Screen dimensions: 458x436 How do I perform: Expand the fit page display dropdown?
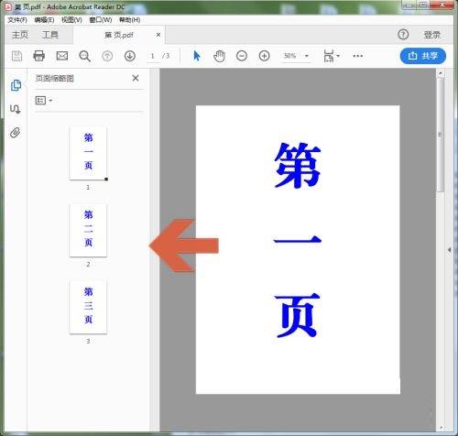coord(332,56)
